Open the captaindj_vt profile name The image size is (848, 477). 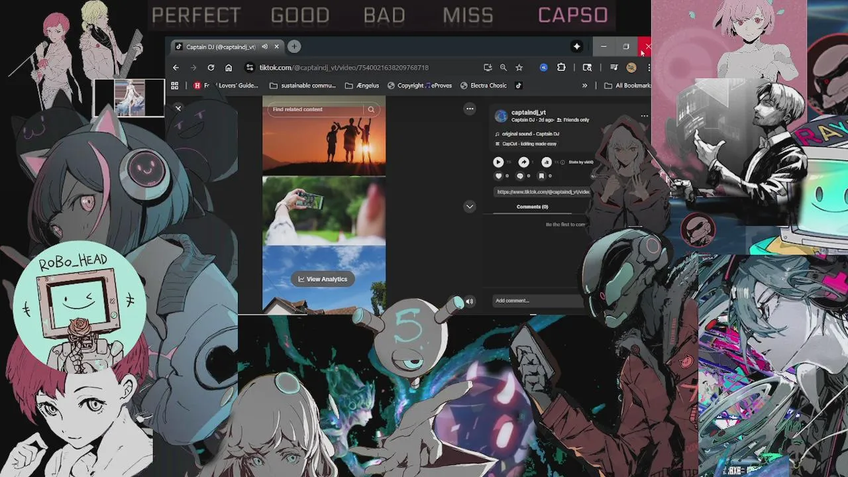[529, 113]
